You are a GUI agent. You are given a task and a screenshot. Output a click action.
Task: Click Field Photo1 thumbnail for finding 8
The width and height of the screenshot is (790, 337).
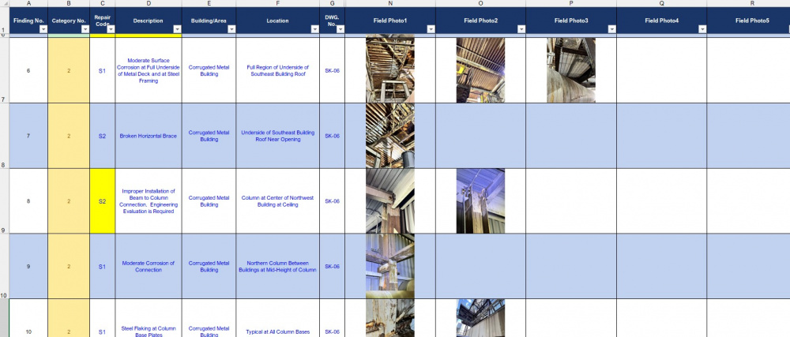(390, 200)
